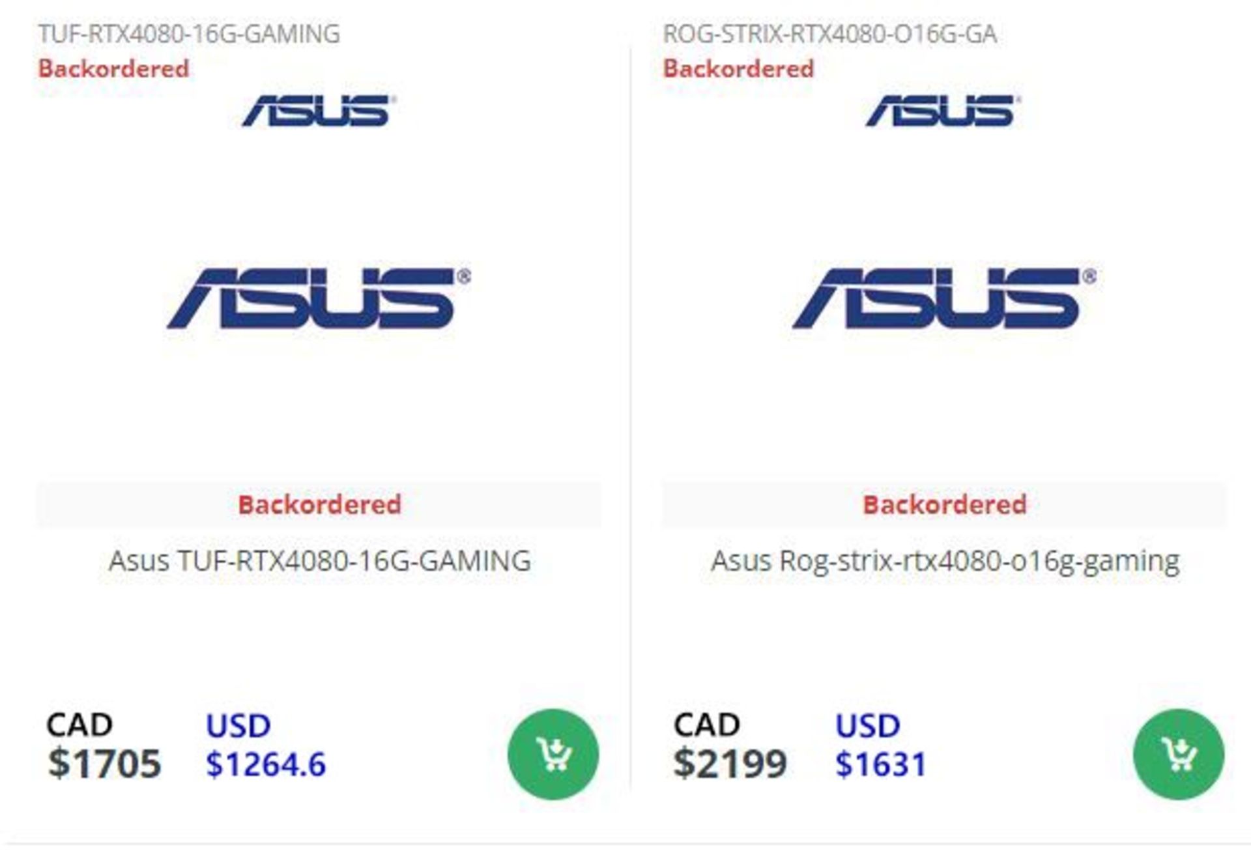The image size is (1251, 853).
Task: Open the Asus TUF-RTX4080-16G-GAMING product title
Action: 319,561
